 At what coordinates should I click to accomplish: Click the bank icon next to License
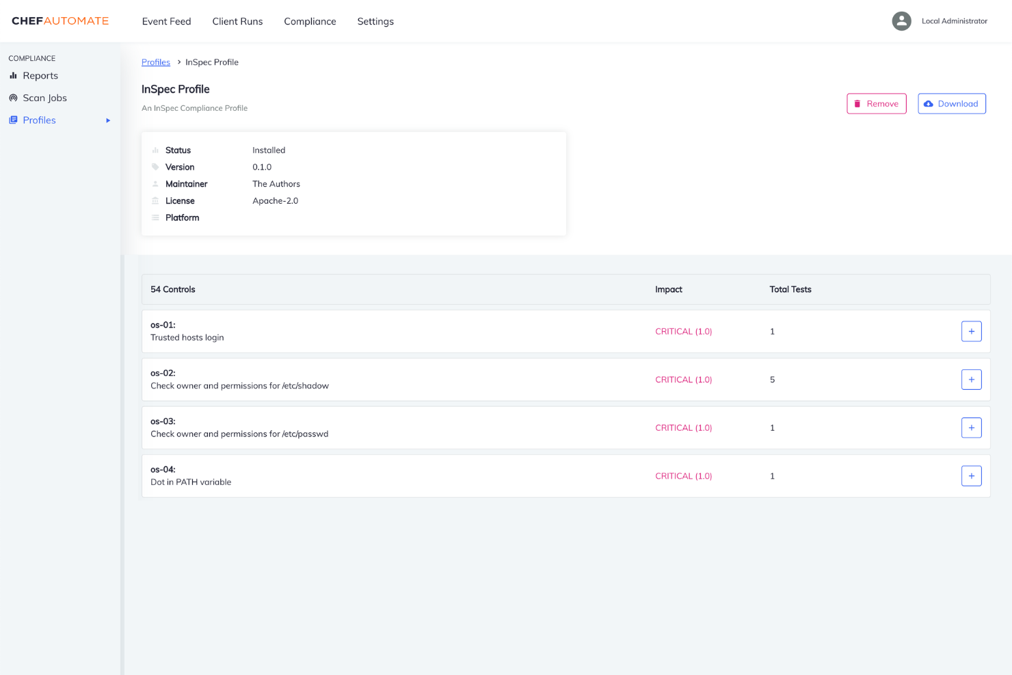(155, 200)
